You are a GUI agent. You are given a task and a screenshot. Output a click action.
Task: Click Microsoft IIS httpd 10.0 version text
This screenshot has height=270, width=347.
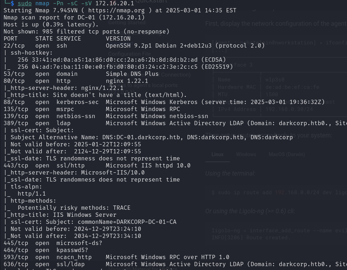point(148,166)
